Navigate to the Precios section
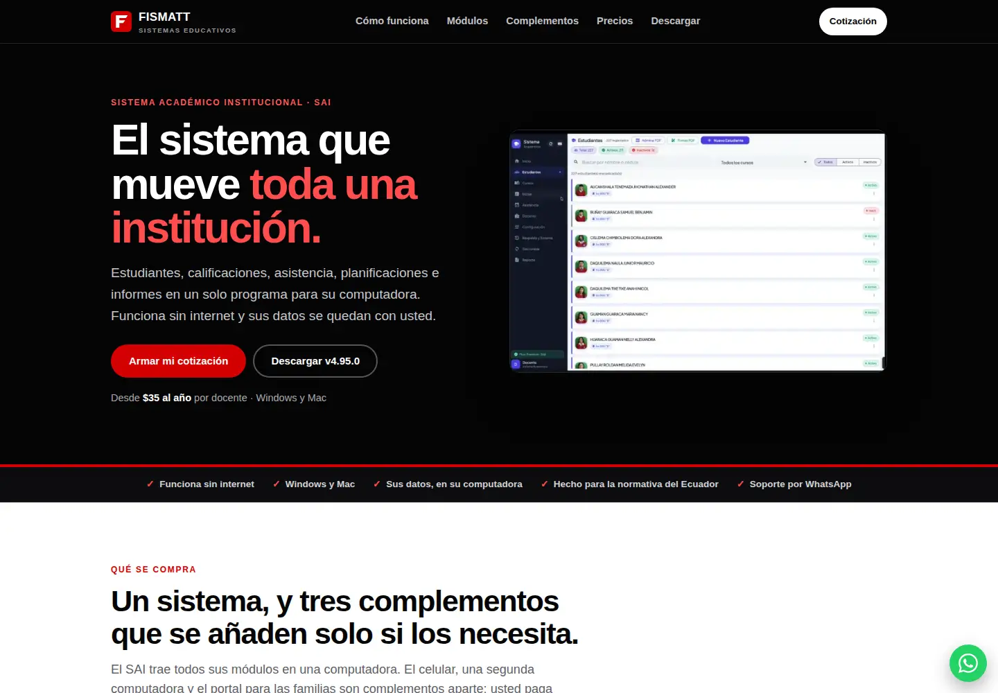 pyautogui.click(x=615, y=21)
